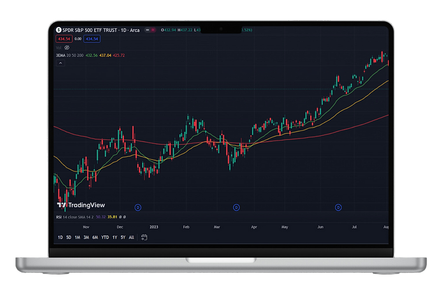The width and height of the screenshot is (442, 305).
Task: Click the Dec label on time axis
Action: coord(120,227)
